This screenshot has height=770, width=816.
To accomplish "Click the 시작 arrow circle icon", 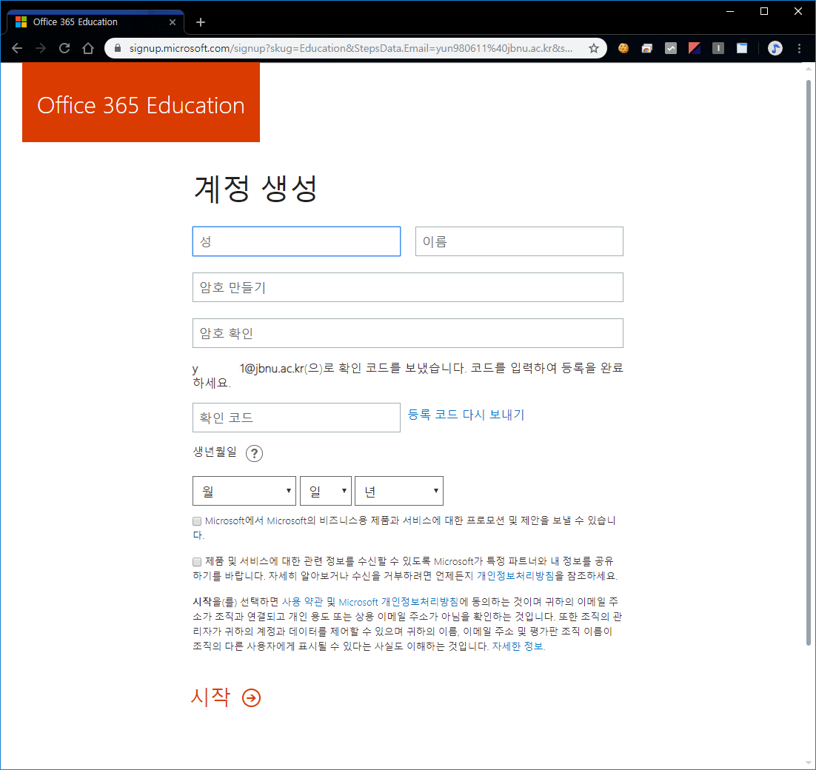I will pyautogui.click(x=251, y=697).
